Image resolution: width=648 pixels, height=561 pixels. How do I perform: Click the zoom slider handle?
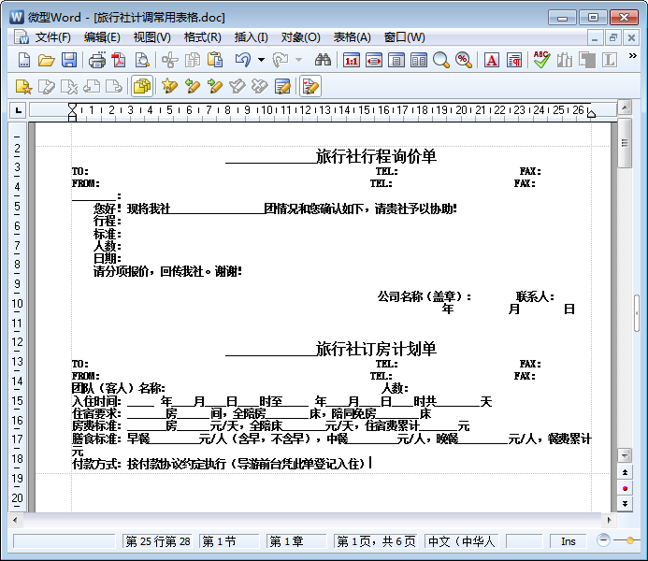[x=630, y=539]
